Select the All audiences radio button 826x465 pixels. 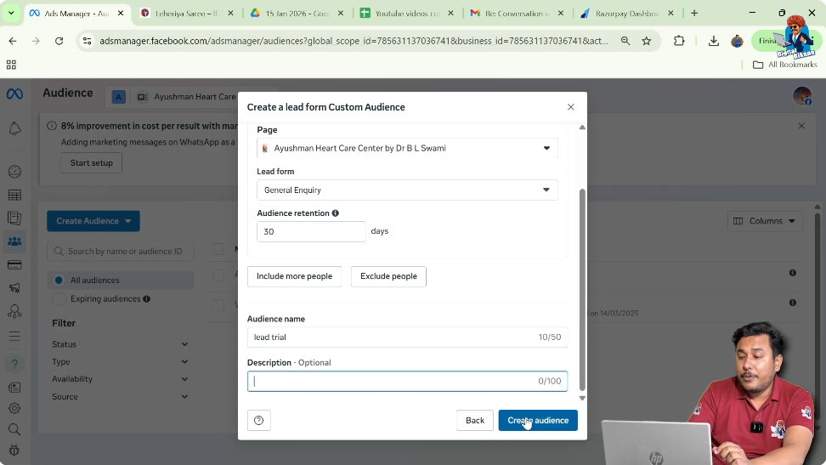59,280
